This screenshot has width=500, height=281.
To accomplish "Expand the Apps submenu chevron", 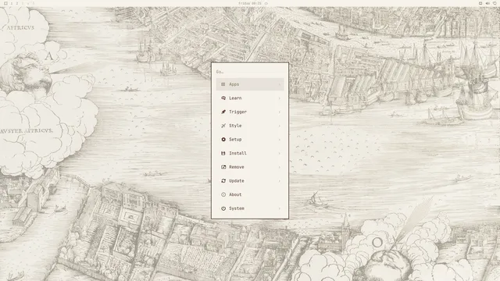I will (280, 84).
